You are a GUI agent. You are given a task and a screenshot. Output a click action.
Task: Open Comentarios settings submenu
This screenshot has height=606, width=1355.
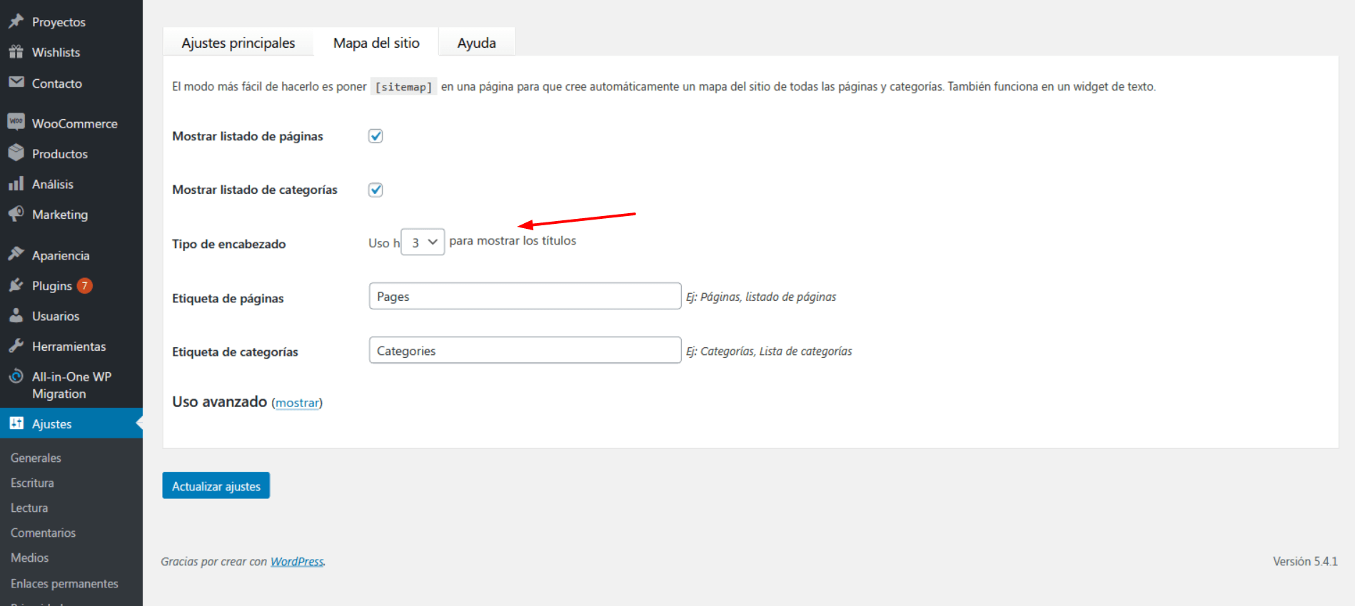click(43, 533)
